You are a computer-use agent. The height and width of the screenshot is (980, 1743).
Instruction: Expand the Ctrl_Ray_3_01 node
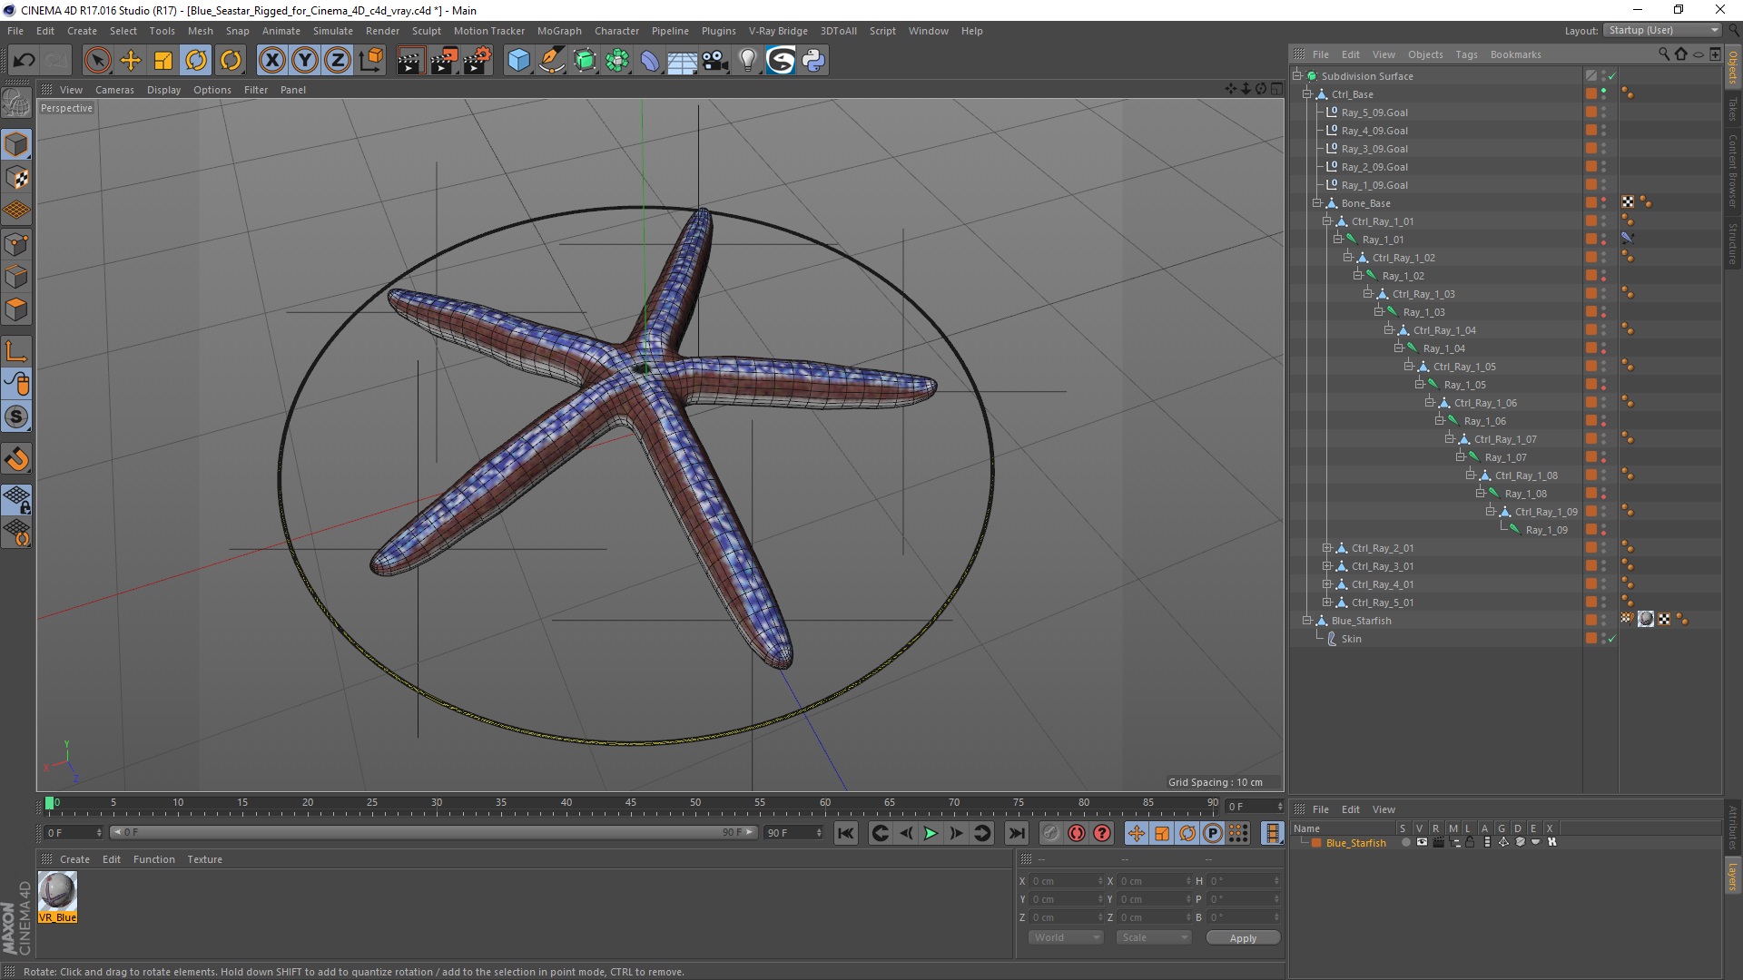tap(1327, 566)
